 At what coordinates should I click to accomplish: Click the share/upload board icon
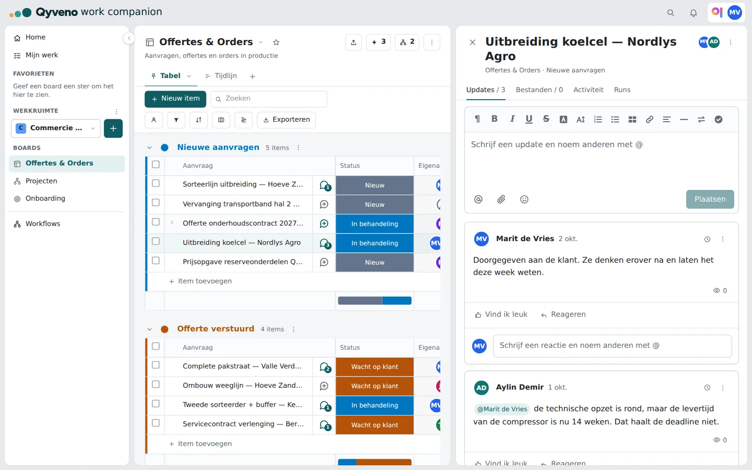(353, 42)
